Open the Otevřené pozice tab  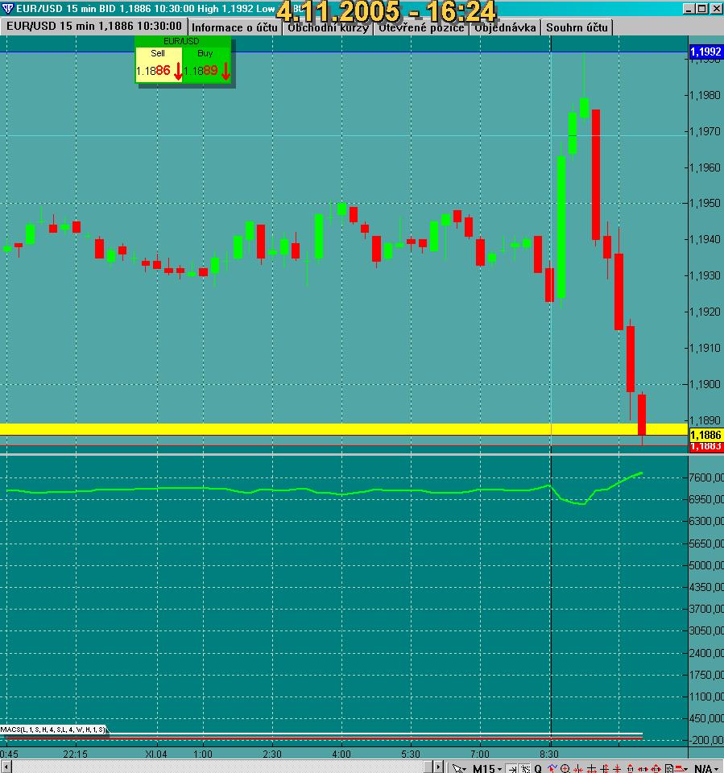tap(421, 27)
